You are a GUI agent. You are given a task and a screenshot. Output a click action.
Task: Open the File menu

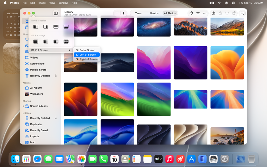point(25,3)
